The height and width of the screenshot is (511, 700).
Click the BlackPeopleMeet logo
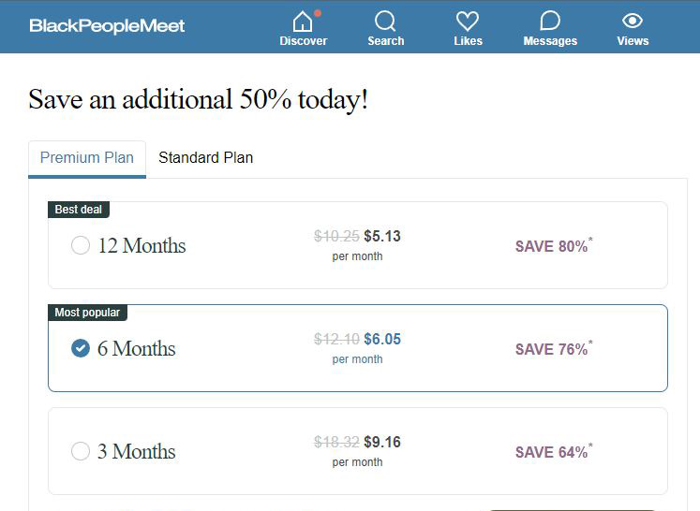pos(107,26)
